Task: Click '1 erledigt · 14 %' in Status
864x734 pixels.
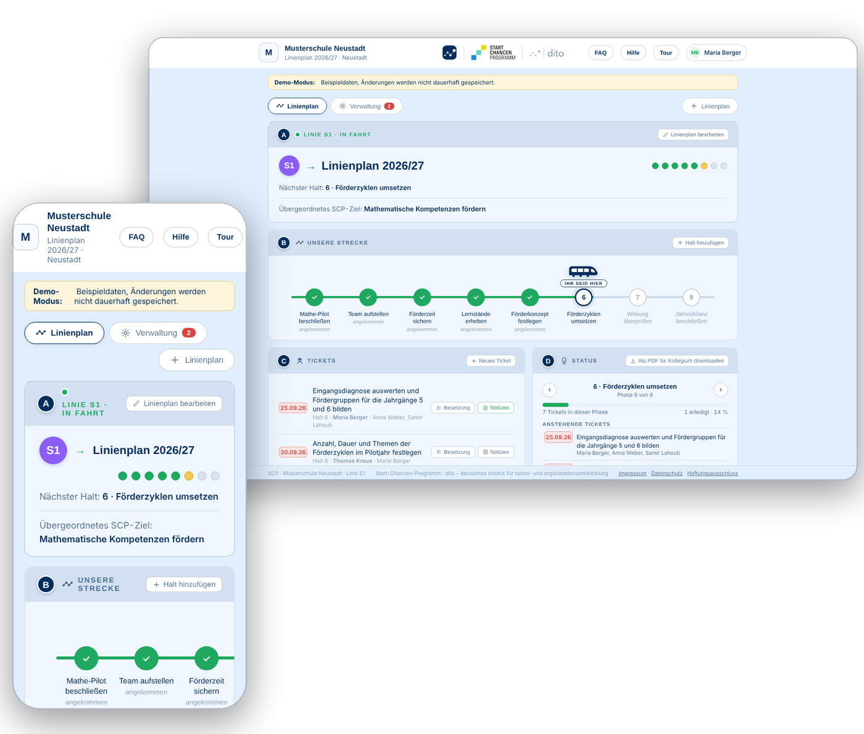Action: click(705, 412)
